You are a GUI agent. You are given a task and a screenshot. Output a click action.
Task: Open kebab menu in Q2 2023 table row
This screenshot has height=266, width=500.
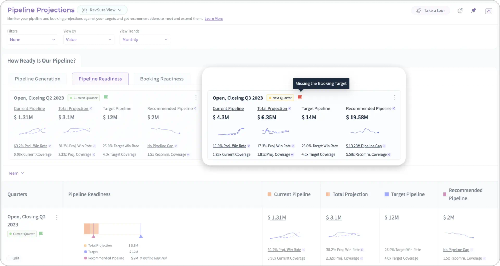pyautogui.click(x=57, y=217)
